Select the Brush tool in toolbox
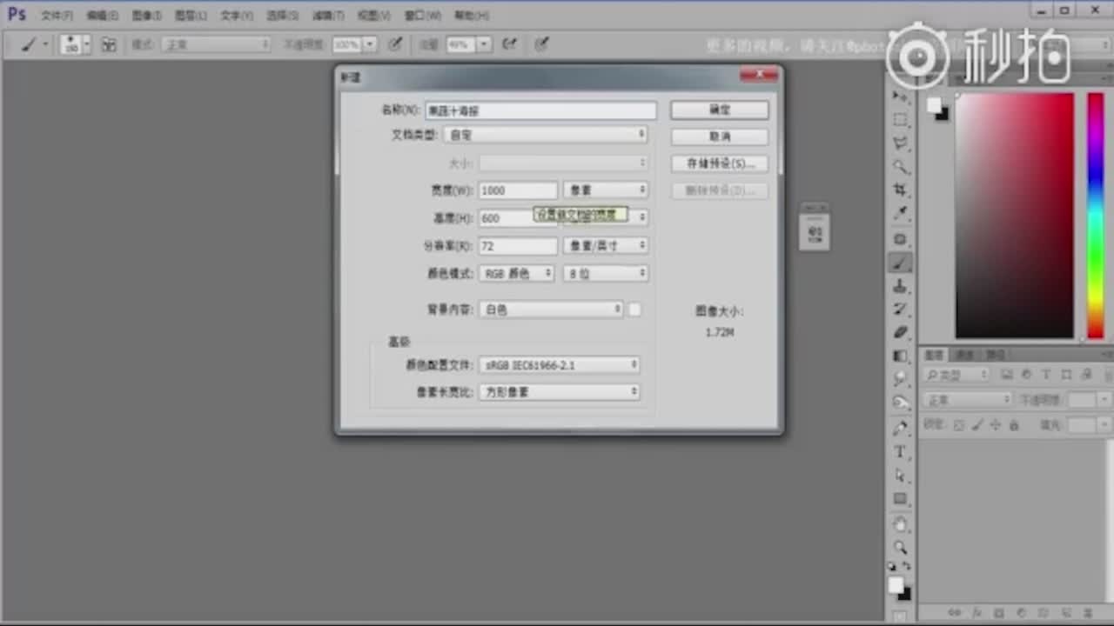Image resolution: width=1114 pixels, height=626 pixels. [x=901, y=263]
